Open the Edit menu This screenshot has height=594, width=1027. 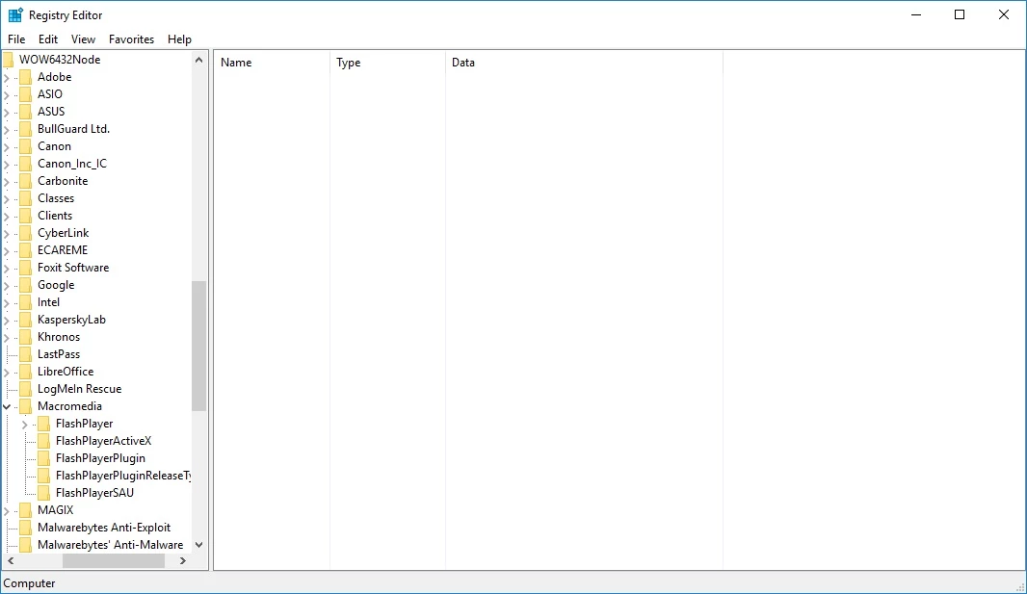tap(48, 39)
